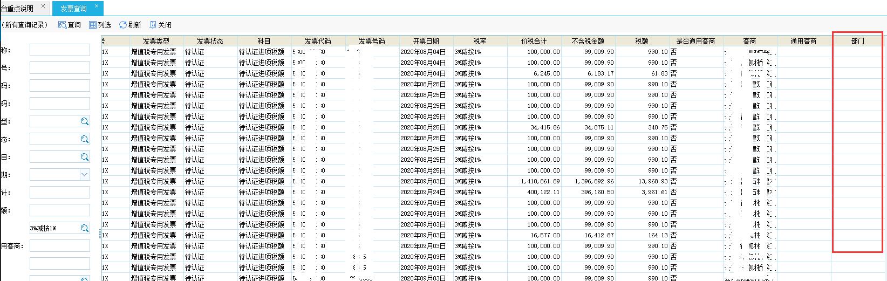Open lookup for the 型 type field
887x281 pixels.
point(85,121)
